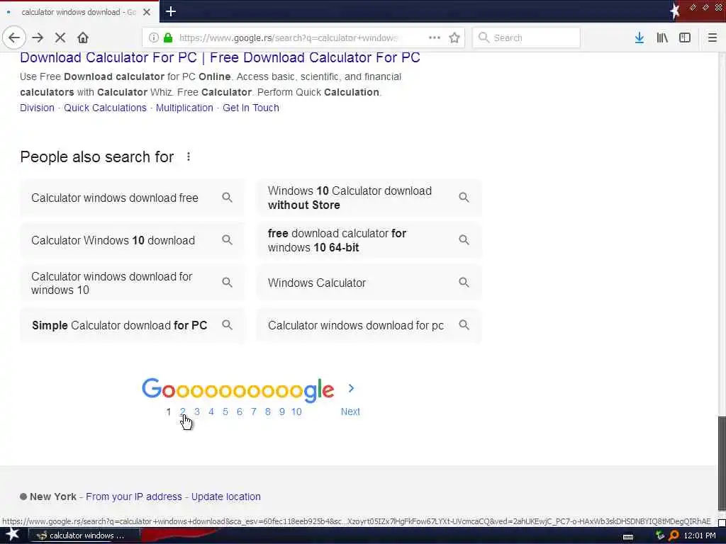Select the calculator windows download tab
This screenshot has height=544, width=726.
pyautogui.click(x=79, y=12)
